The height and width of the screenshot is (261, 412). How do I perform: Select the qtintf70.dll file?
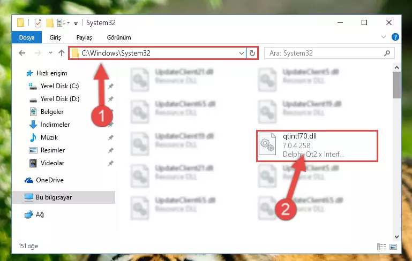click(317, 146)
